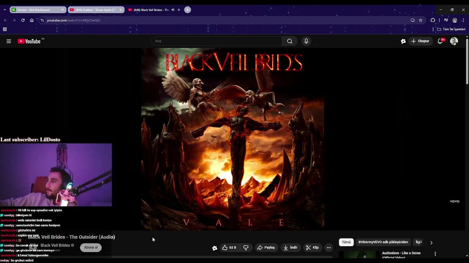This screenshot has width=469, height=263.
Task: Open a new browser tab
Action: click(x=188, y=10)
